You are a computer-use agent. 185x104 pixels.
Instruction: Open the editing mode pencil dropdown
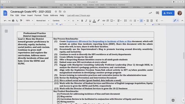tap(176, 21)
